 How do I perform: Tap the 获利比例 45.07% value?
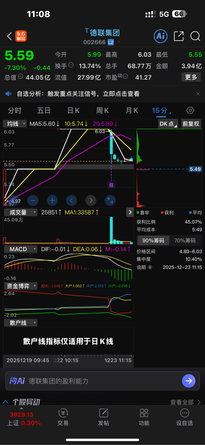[193, 222]
